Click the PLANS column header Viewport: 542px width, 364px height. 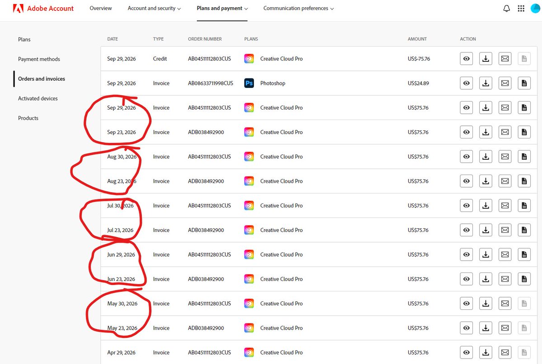point(251,39)
